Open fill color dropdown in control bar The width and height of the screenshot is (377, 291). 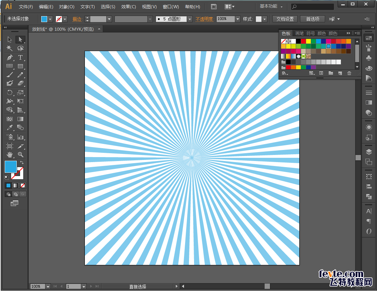(x=50, y=19)
